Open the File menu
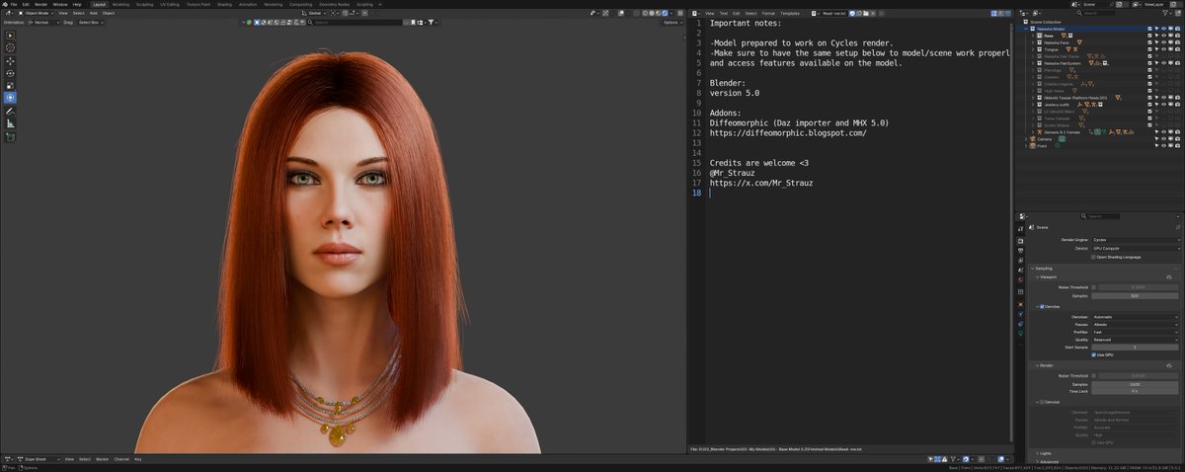 pyautogui.click(x=14, y=4)
